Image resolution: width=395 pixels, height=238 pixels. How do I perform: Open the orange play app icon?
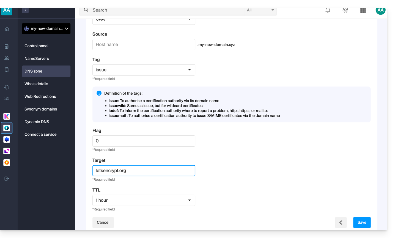point(7,163)
